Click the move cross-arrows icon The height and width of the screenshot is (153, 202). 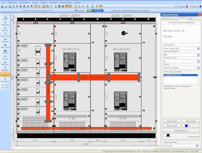pyautogui.click(x=79, y=6)
